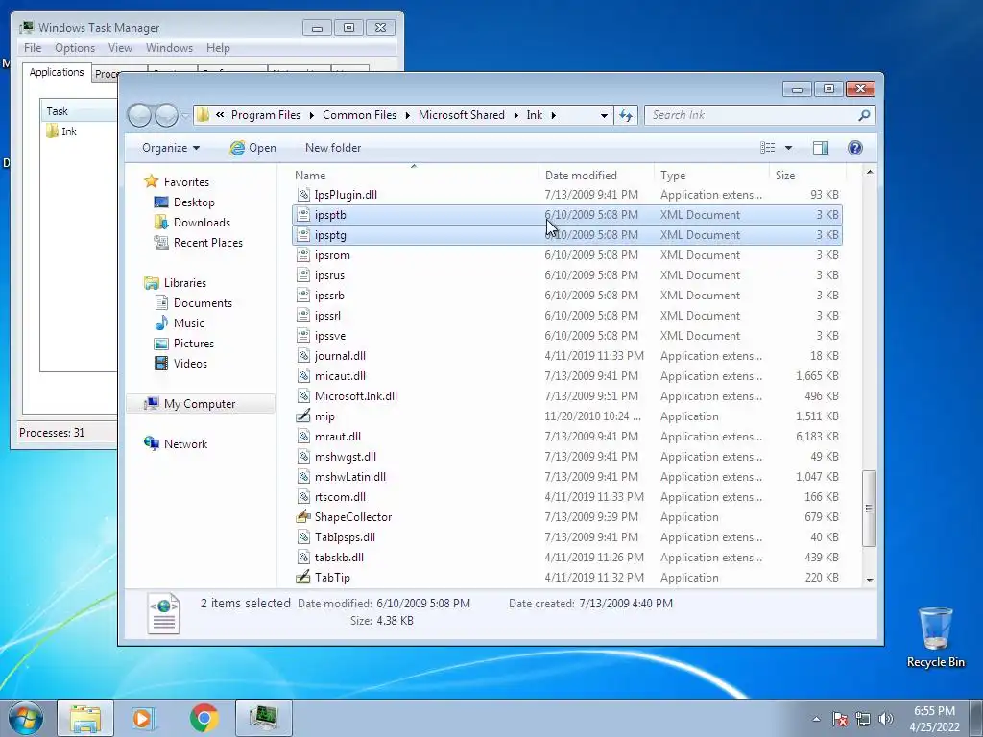Screen dimensions: 983x737
Task: Open the Windows Start menu orb
Action: coord(25,718)
